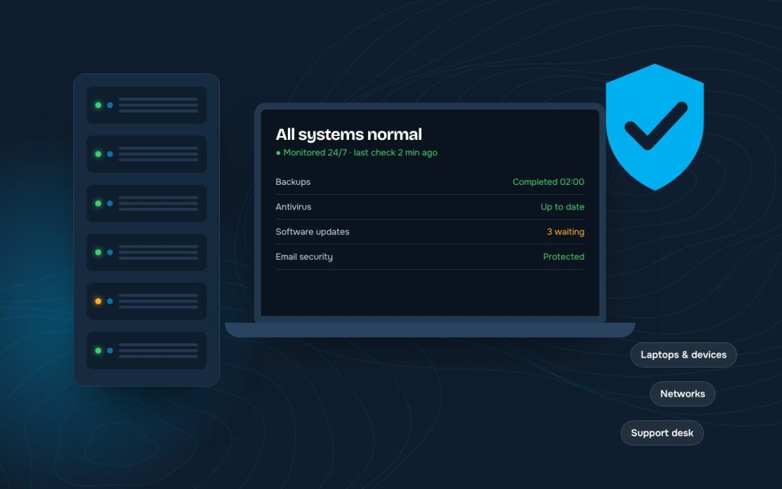Select the "Software updates" row label
This screenshot has height=489, width=782.
point(312,232)
